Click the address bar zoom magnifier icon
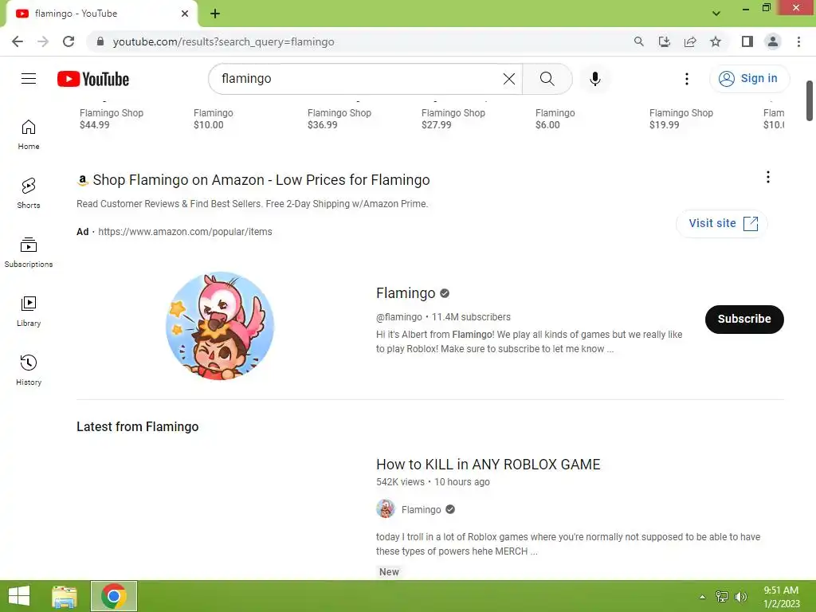 [x=638, y=41]
